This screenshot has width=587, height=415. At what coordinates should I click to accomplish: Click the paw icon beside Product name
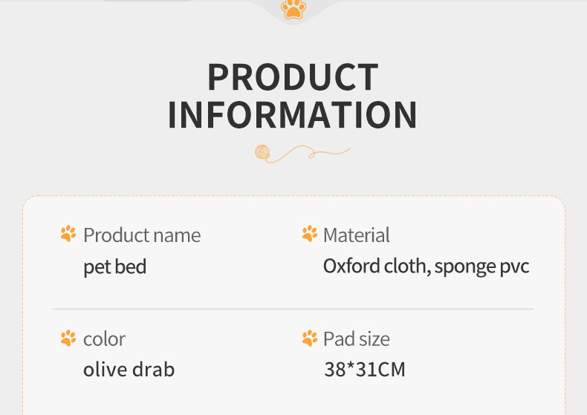click(68, 235)
